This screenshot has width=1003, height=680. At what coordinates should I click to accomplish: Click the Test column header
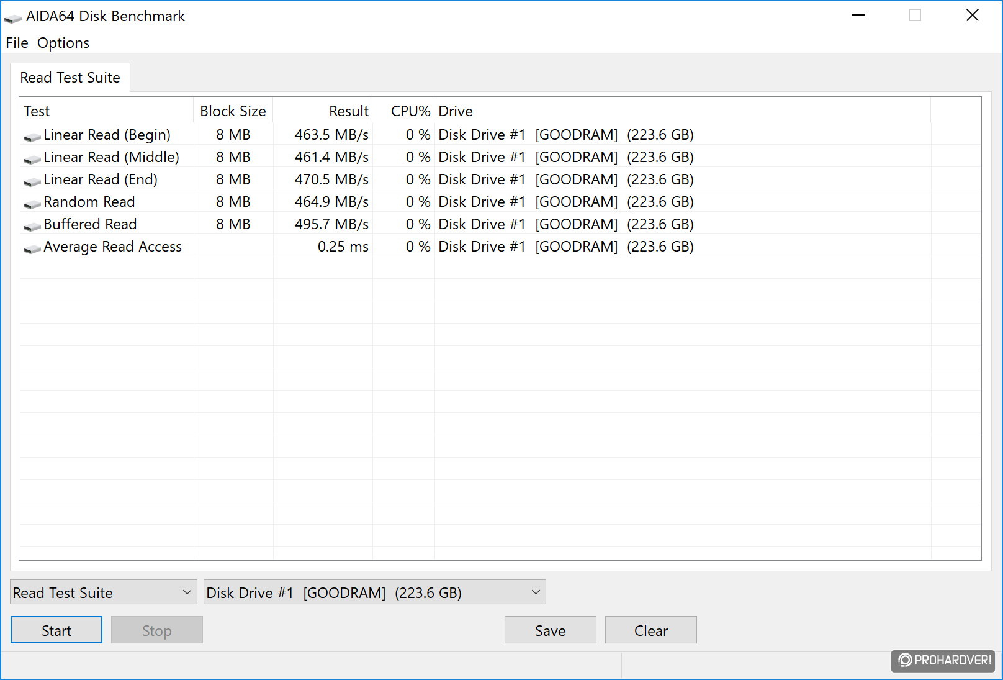107,111
